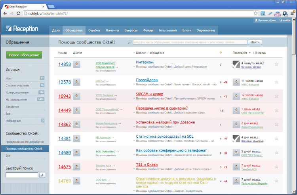The height and width of the screenshot is (195, 297).
Task: Open the База знаний tab
Action: pos(168,30)
